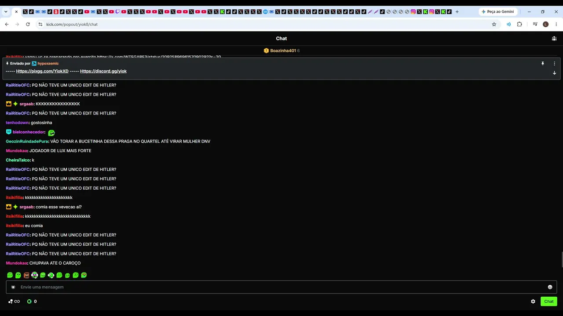Image resolution: width=563 pixels, height=316 pixels.
Task: Click the crown badge beside srgaab's KKKK message
Action: tap(9, 104)
